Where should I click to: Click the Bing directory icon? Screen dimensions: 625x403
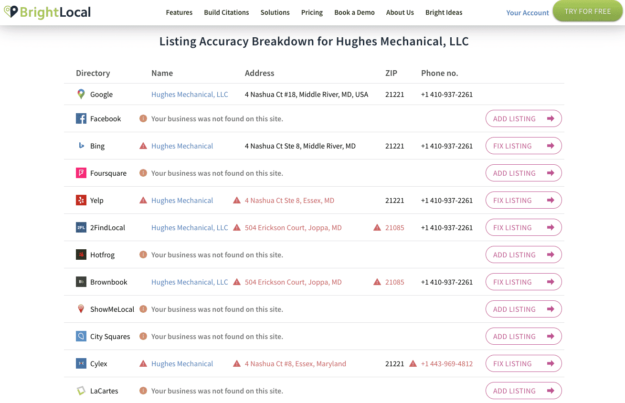point(81,146)
